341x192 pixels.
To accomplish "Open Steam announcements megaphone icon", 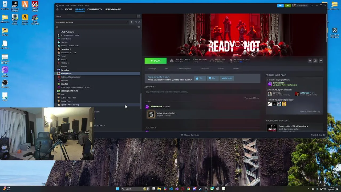I will click(280, 5).
